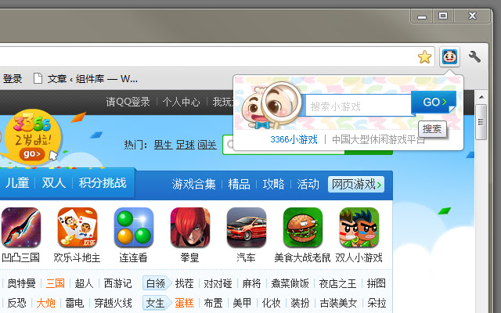The height and width of the screenshot is (313, 501).
Task: Click the 化妆 tag
Action: click(x=271, y=303)
